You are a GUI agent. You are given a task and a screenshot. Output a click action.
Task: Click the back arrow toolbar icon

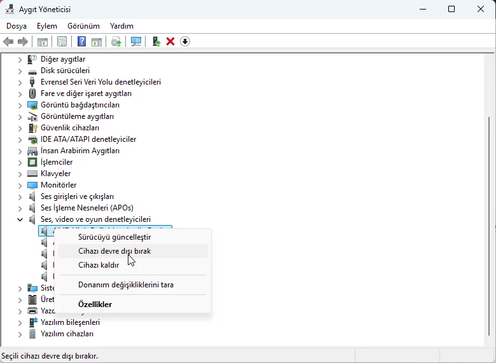(x=8, y=41)
